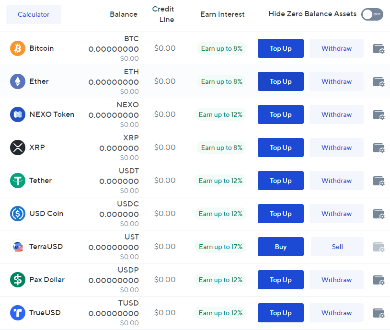Top Up the Ether wallet
Screen dimensions: 390x330
click(x=281, y=81)
